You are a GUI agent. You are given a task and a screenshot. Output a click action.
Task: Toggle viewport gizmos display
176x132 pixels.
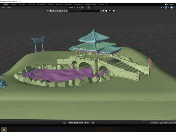[166, 8]
